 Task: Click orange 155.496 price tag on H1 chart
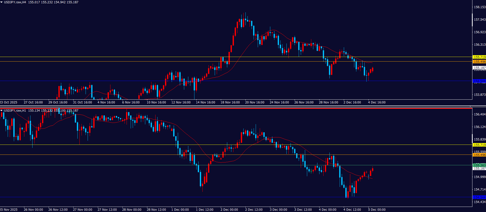[479, 155]
